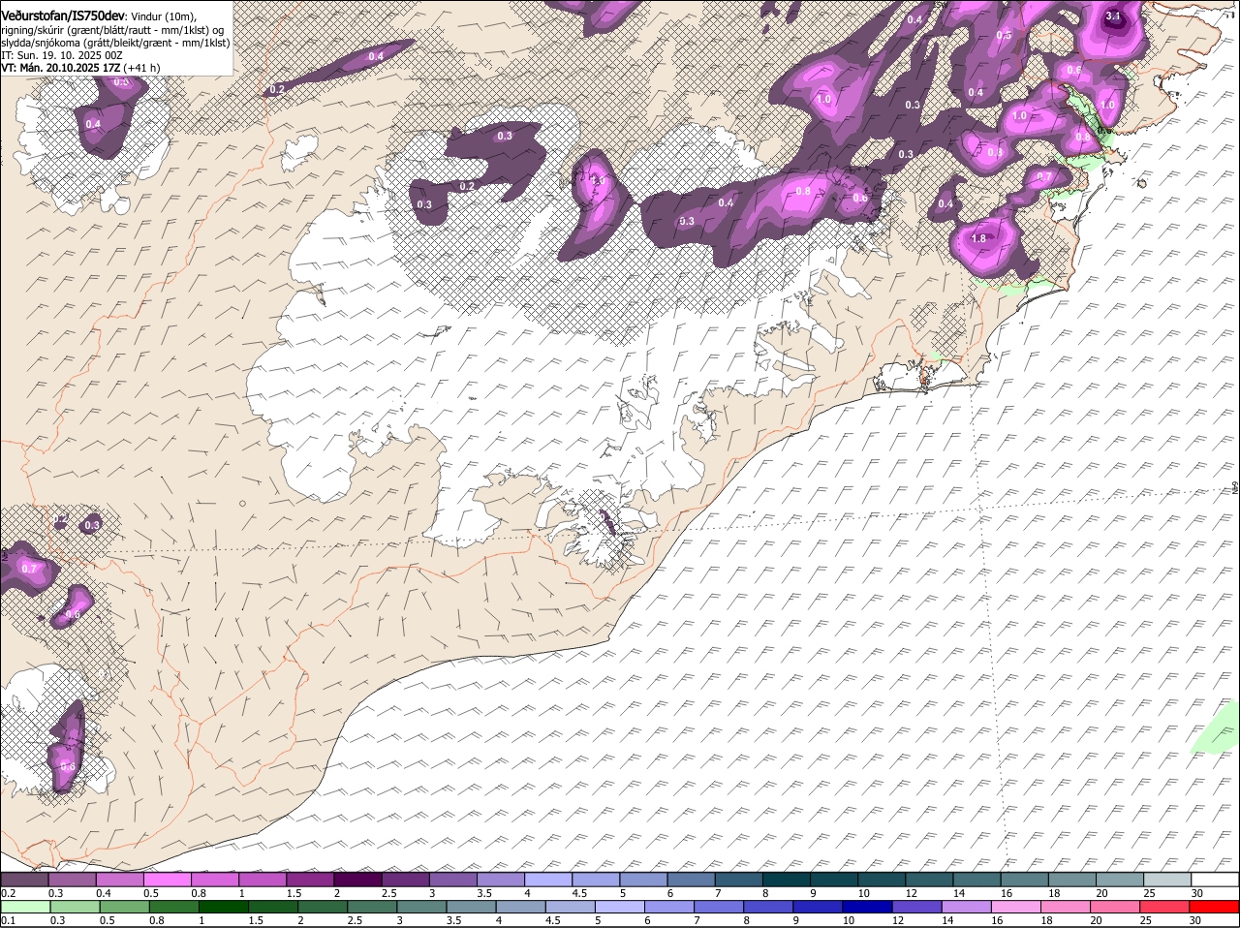The width and height of the screenshot is (1240, 928).
Task: Click the 'slydda/snjókoma' legend description line
Action: [115, 43]
